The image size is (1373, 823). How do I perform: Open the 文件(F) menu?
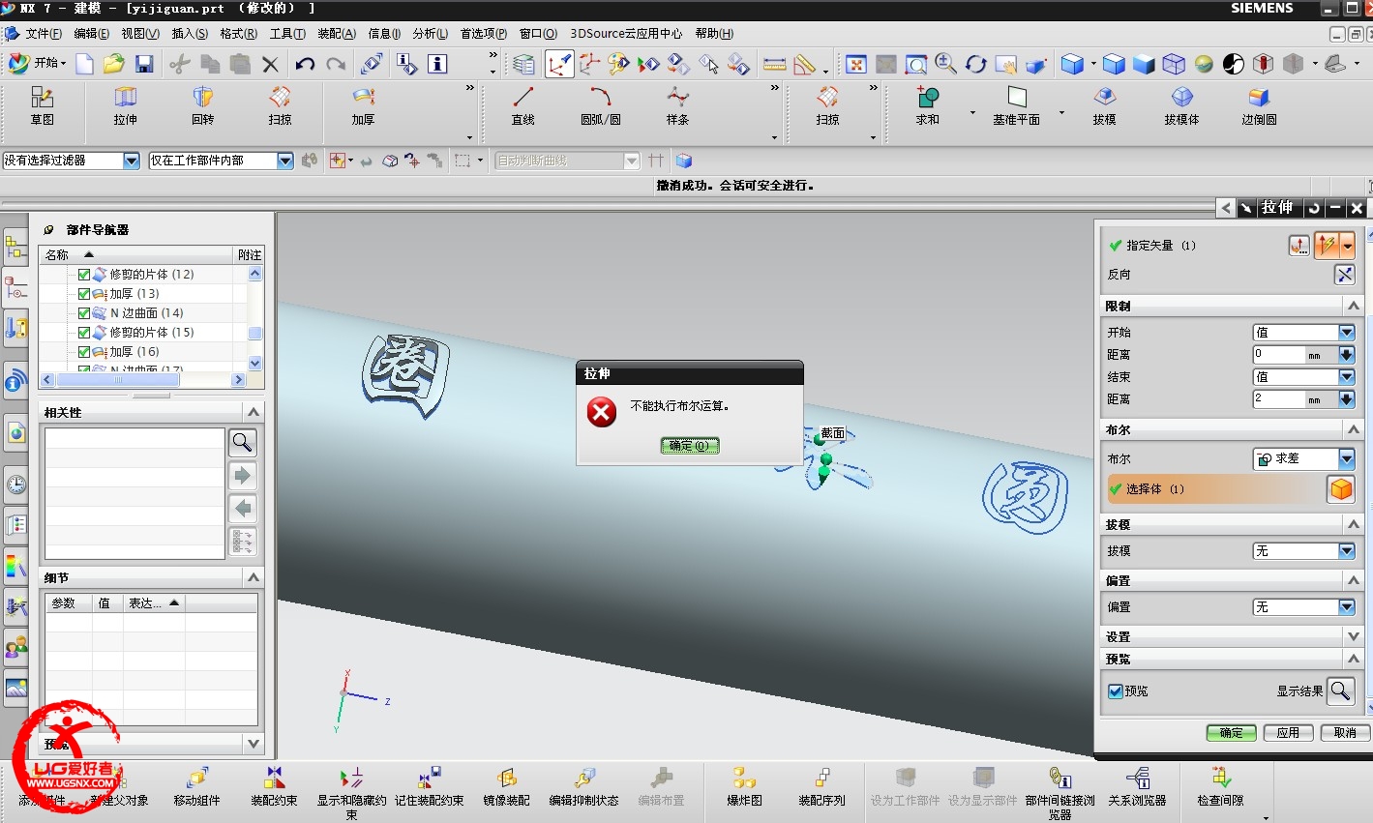(44, 34)
